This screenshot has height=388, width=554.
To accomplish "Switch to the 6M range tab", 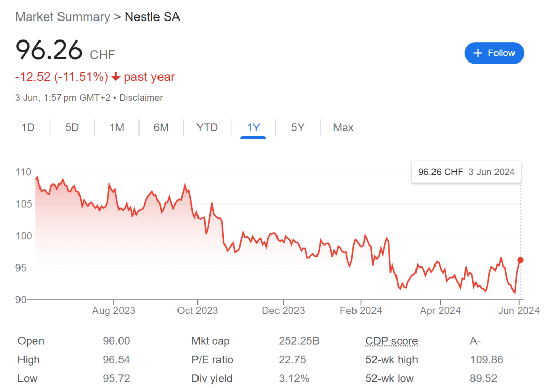I will point(161,128).
